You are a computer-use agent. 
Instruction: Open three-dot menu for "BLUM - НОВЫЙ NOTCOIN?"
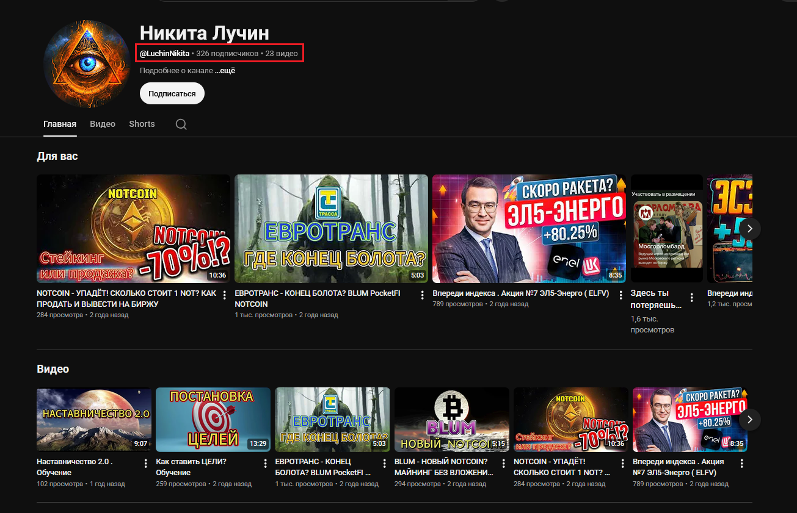click(504, 464)
